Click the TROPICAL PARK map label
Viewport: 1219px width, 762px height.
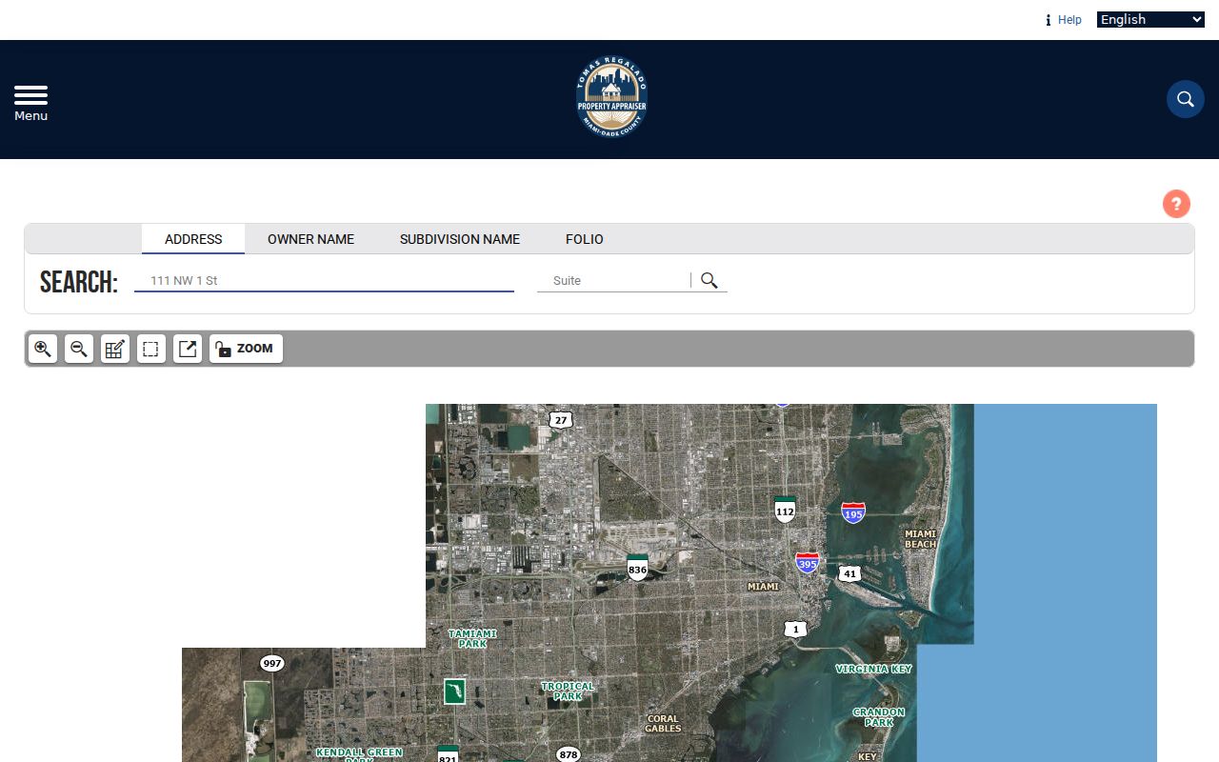[x=568, y=691]
